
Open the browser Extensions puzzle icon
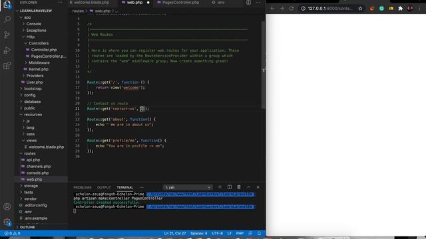point(401,9)
